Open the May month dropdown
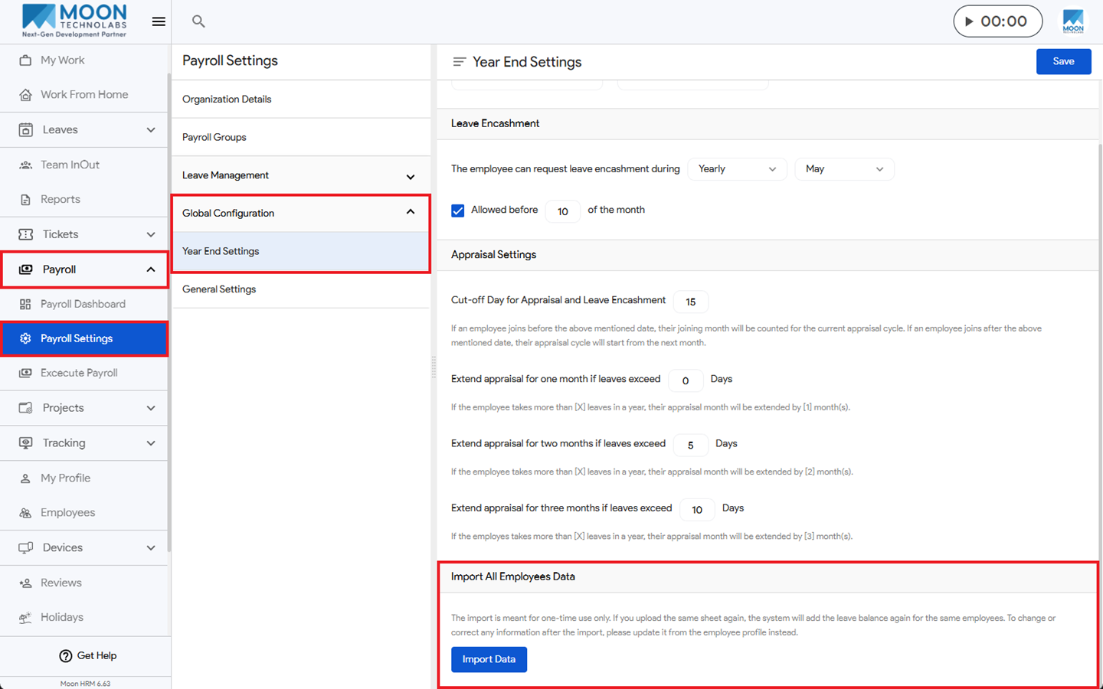 point(844,169)
